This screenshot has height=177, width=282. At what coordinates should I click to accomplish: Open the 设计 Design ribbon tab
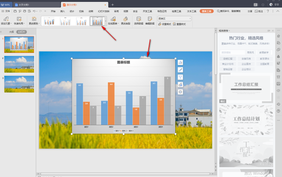coord(72,11)
